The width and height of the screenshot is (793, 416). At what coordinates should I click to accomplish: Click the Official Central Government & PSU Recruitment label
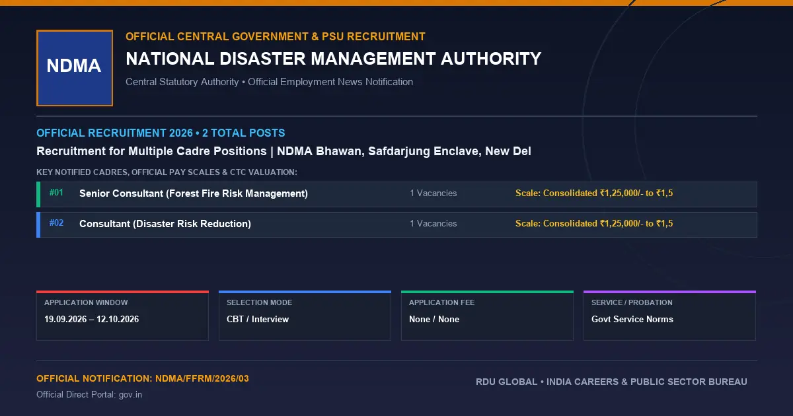(276, 37)
